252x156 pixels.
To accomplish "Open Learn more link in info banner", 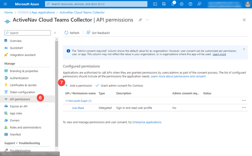I will pos(219,54).
